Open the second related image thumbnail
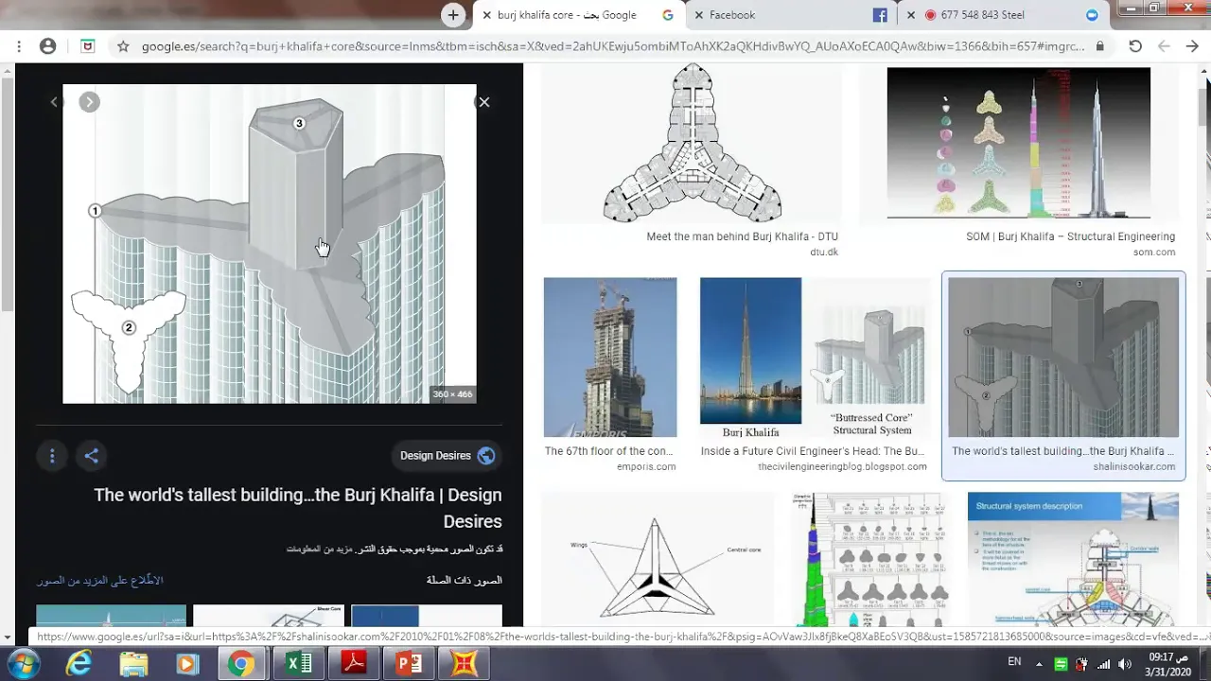Image resolution: width=1211 pixels, height=681 pixels. [x=269, y=616]
